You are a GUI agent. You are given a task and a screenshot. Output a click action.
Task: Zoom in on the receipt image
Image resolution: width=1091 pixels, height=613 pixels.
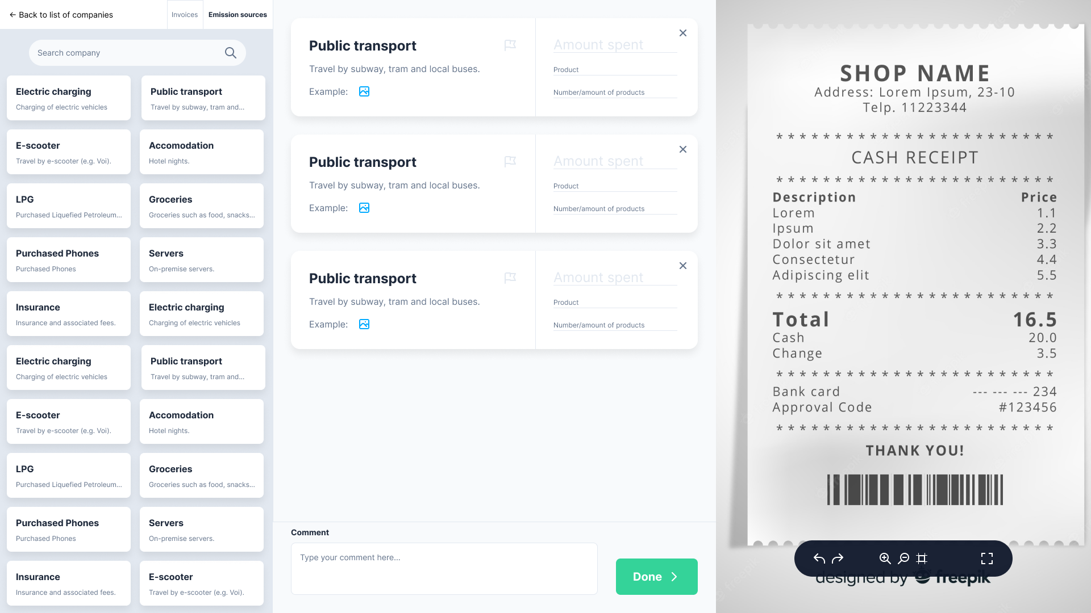[x=885, y=559]
